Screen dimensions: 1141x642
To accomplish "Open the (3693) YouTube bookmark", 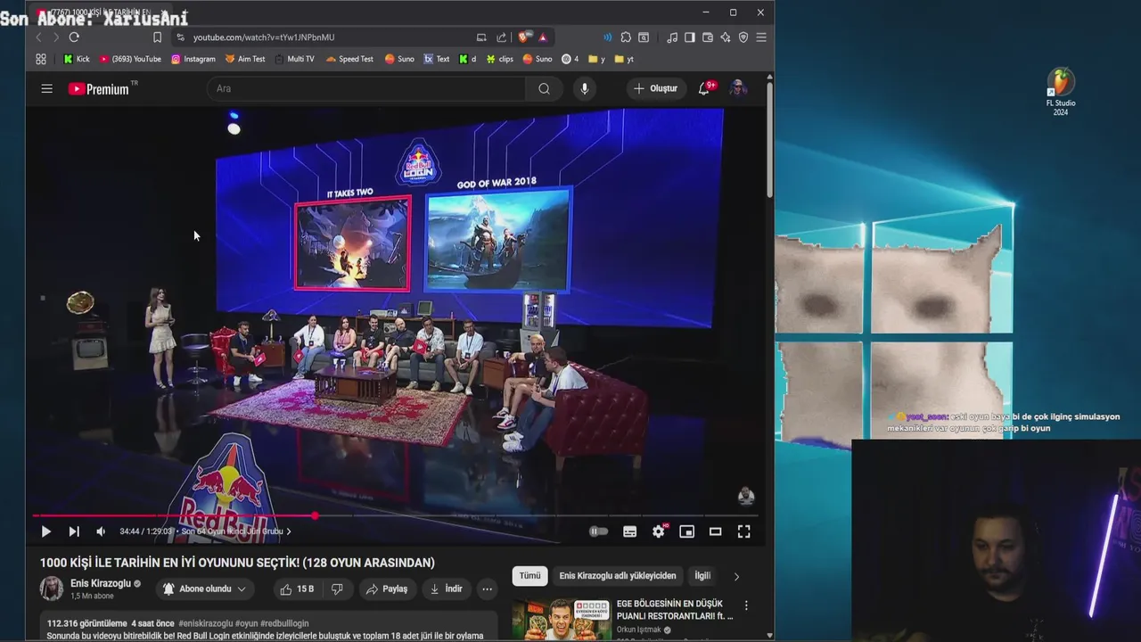I will click(x=130, y=59).
